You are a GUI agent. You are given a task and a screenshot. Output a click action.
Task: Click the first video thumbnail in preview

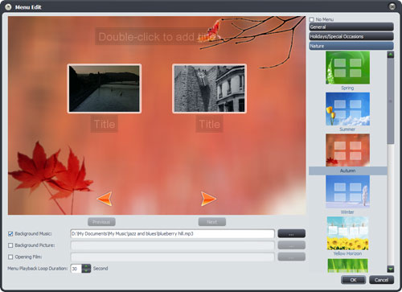coord(105,88)
